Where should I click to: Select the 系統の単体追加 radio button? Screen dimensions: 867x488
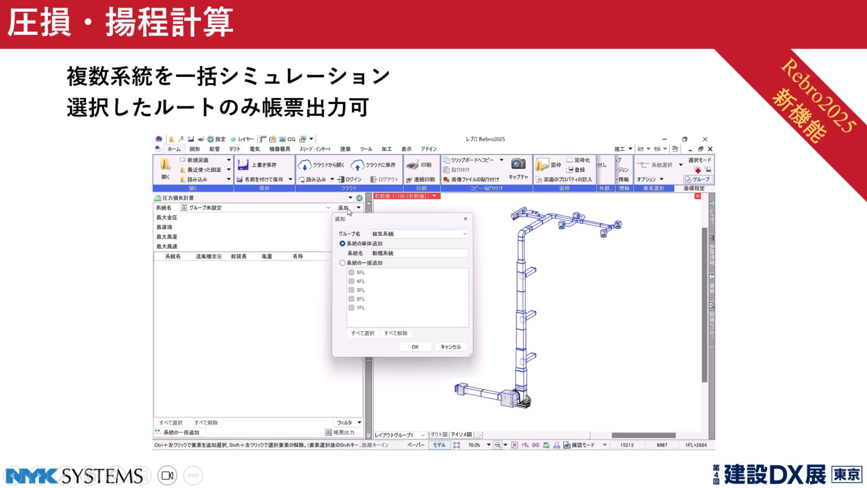(x=342, y=243)
